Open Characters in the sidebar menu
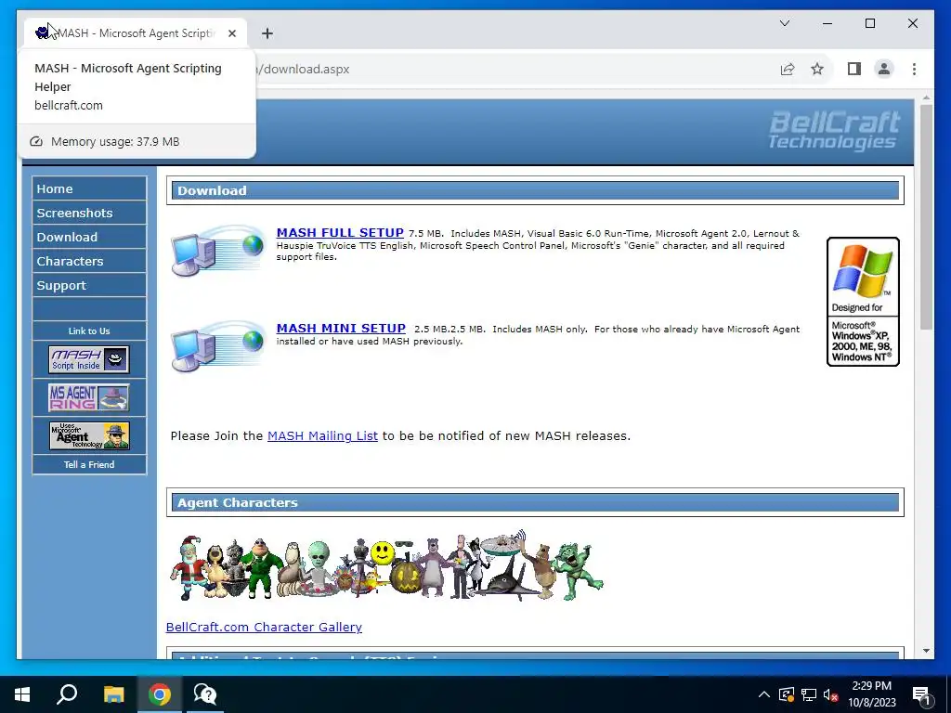This screenshot has height=713, width=951. coord(89,261)
